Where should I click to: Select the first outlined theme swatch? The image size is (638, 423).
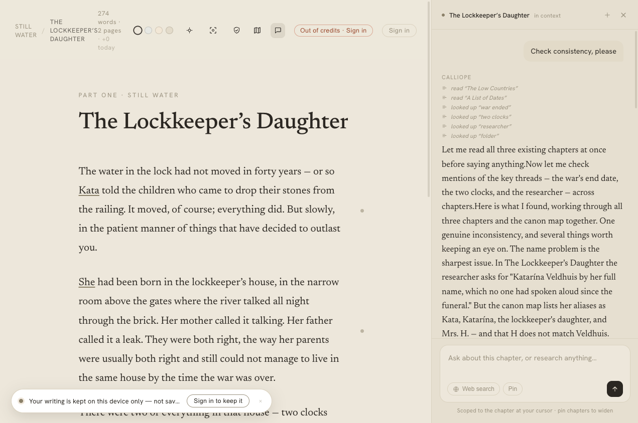pyautogui.click(x=138, y=31)
